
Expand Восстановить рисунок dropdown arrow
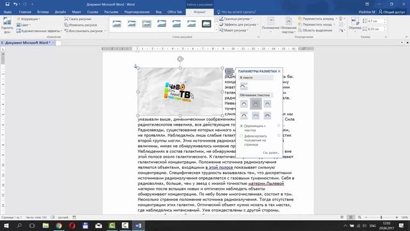[105, 31]
